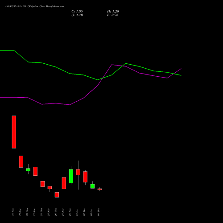Select the red candle for 27 Nov
The image size is (223, 223).
coord(64,183)
